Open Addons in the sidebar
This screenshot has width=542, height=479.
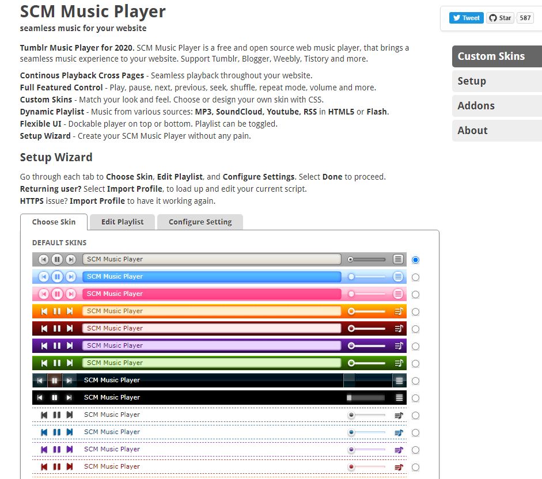pos(497,106)
